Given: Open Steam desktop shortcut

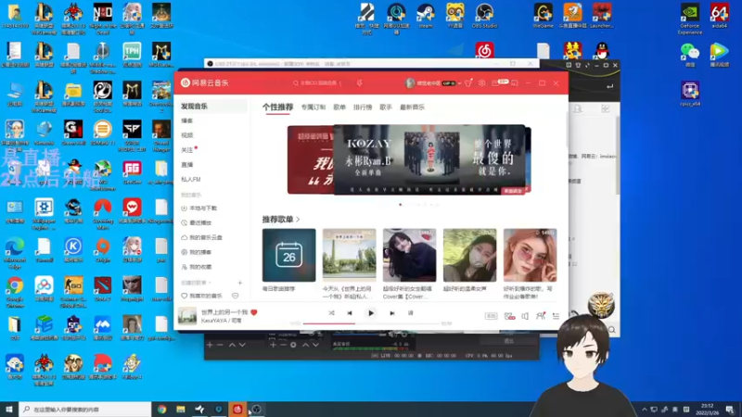Looking at the screenshot, I should [x=426, y=16].
